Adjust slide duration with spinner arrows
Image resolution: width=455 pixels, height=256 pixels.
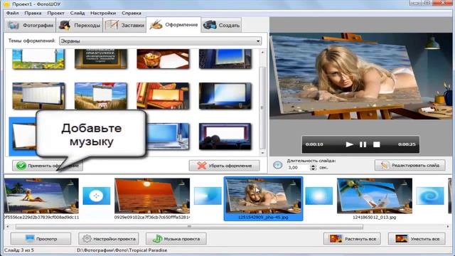pyautogui.click(x=313, y=168)
